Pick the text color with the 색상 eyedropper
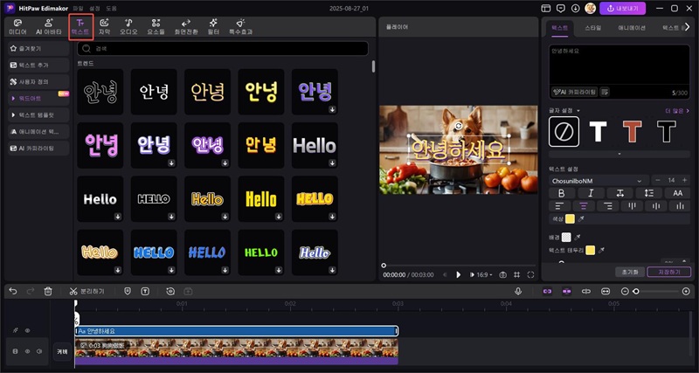699x373 pixels. [x=581, y=218]
